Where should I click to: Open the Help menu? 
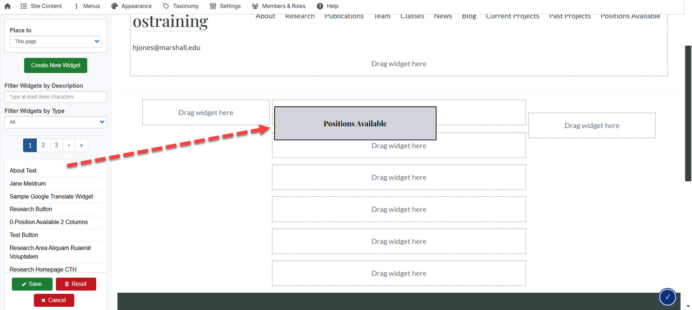[328, 6]
